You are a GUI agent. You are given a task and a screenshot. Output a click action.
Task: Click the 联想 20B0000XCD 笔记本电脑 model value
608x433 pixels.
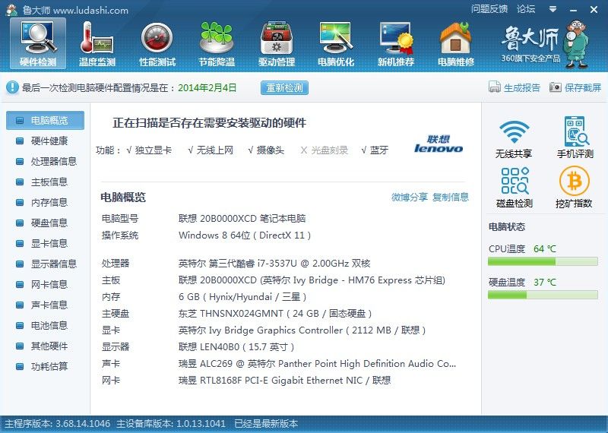coord(242,219)
